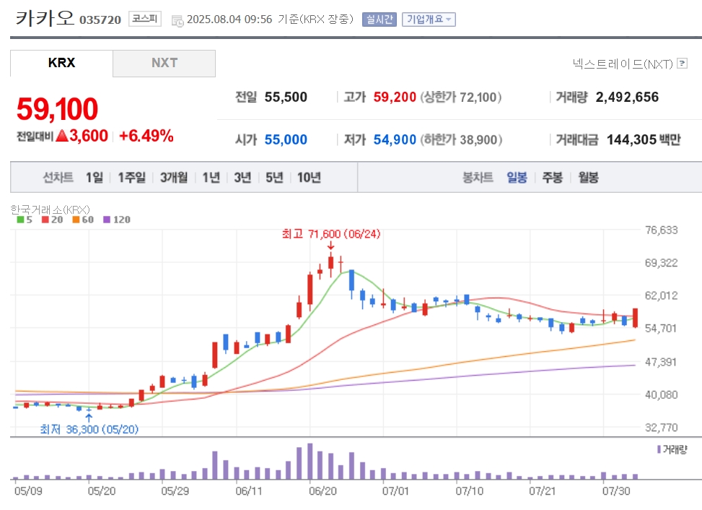The height and width of the screenshot is (510, 702).
Task: Click the previous close value 55,500
Action: (286, 98)
